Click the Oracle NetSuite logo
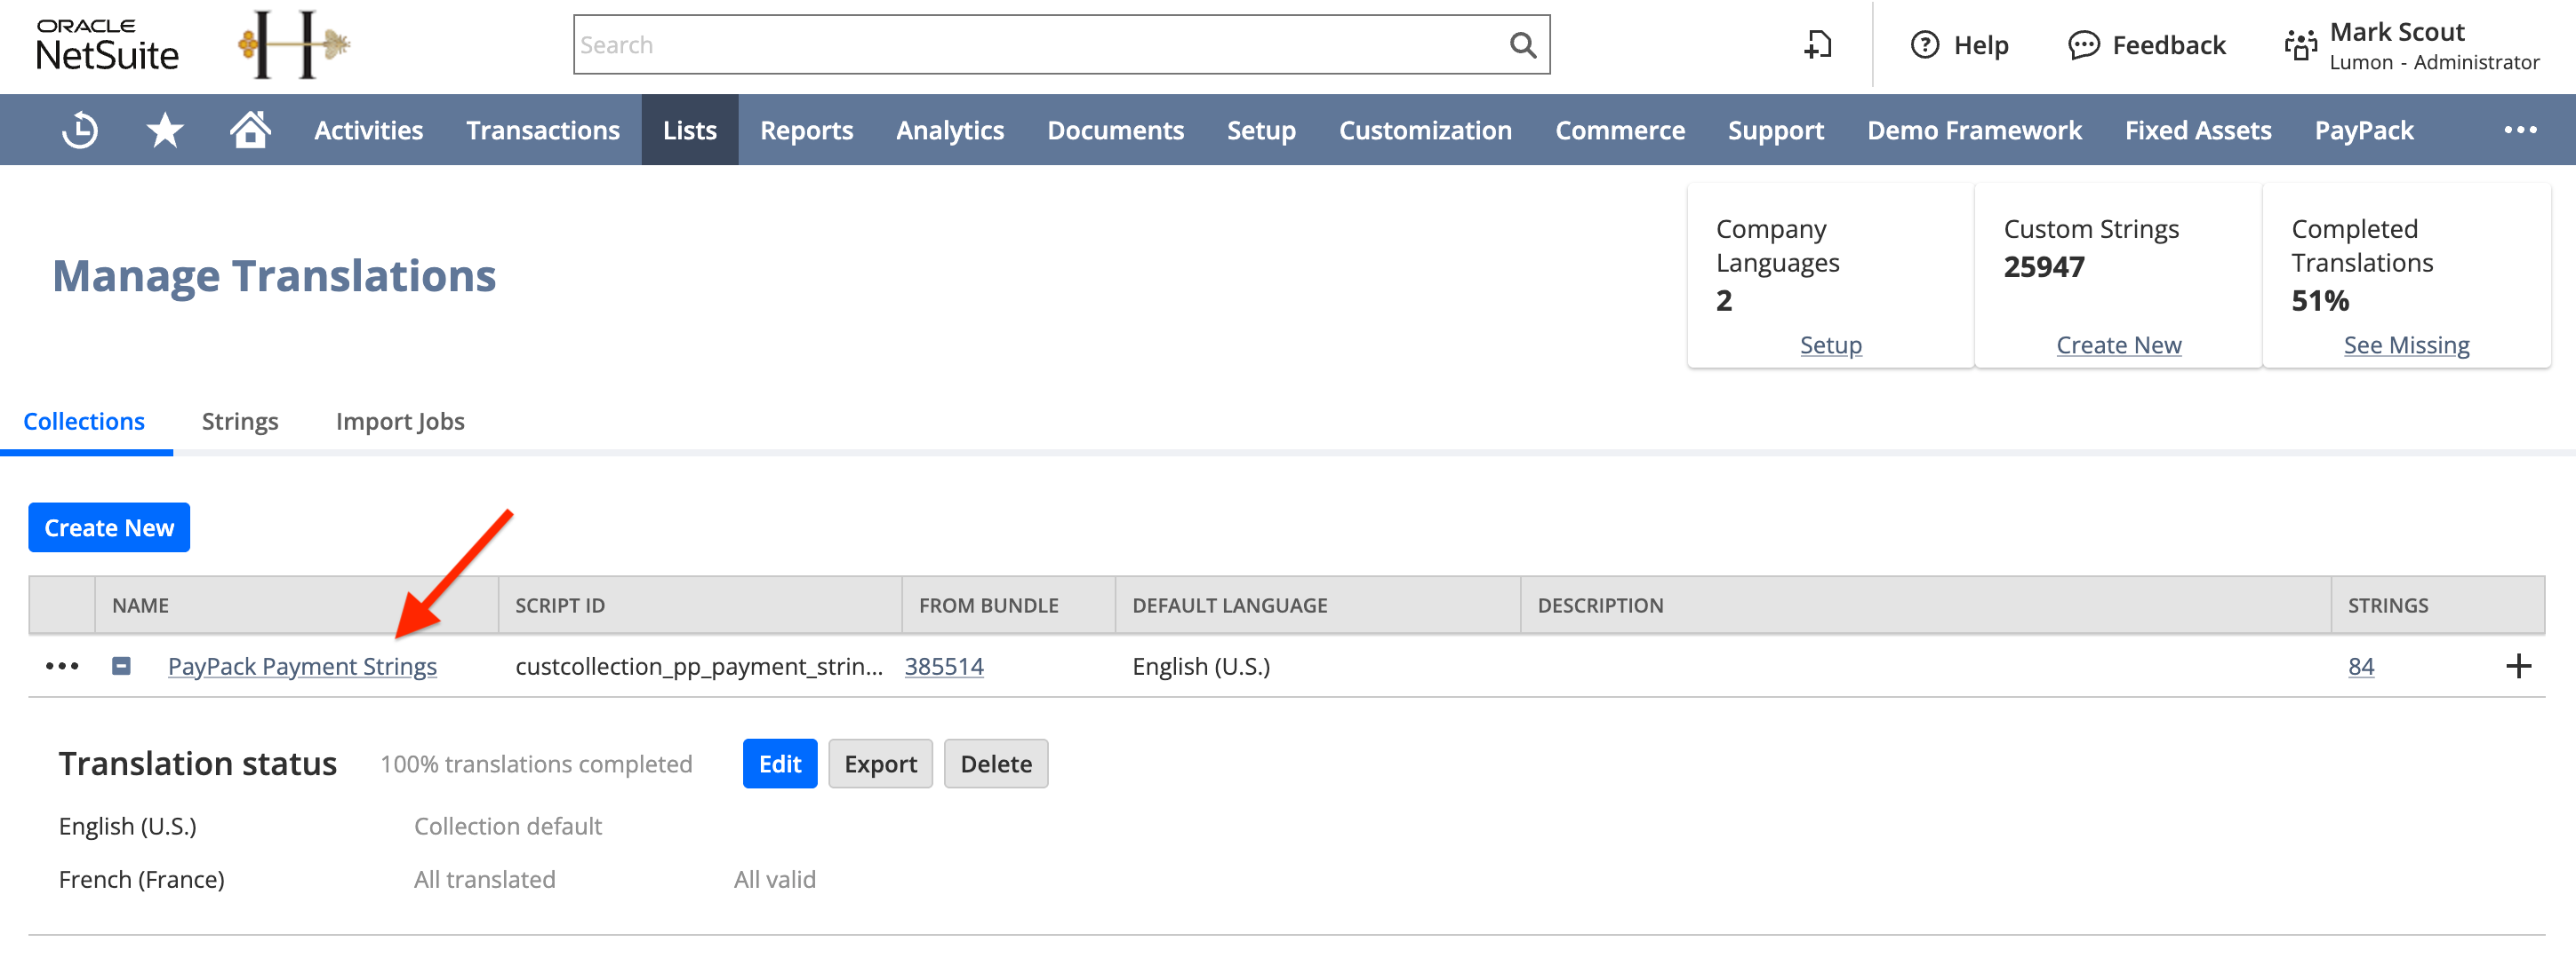The height and width of the screenshot is (966, 2576). [x=107, y=44]
